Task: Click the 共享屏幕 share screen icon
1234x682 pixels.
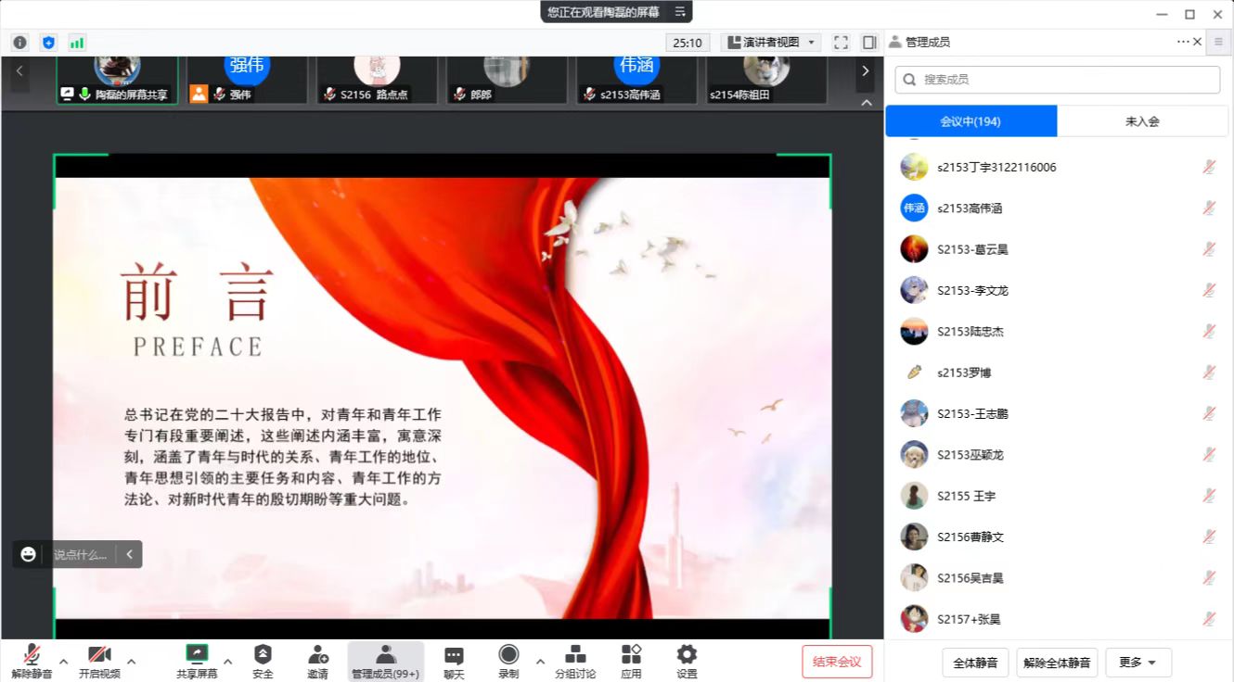Action: pos(197,655)
